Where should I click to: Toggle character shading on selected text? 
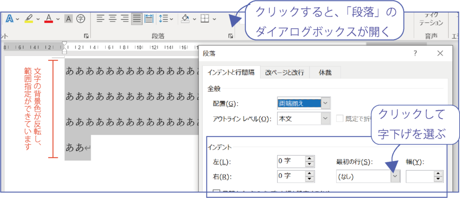coord(69,19)
